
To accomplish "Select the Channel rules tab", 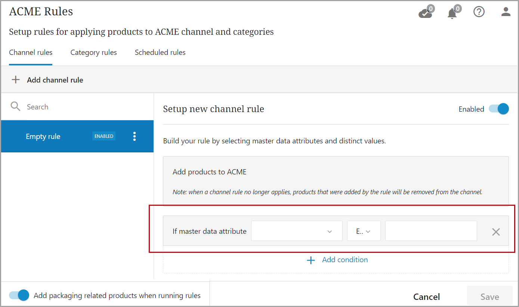I will (31, 53).
